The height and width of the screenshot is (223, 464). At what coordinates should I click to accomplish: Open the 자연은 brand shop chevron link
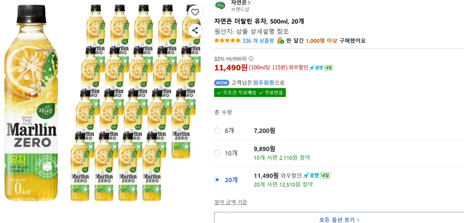pyautogui.click(x=241, y=3)
